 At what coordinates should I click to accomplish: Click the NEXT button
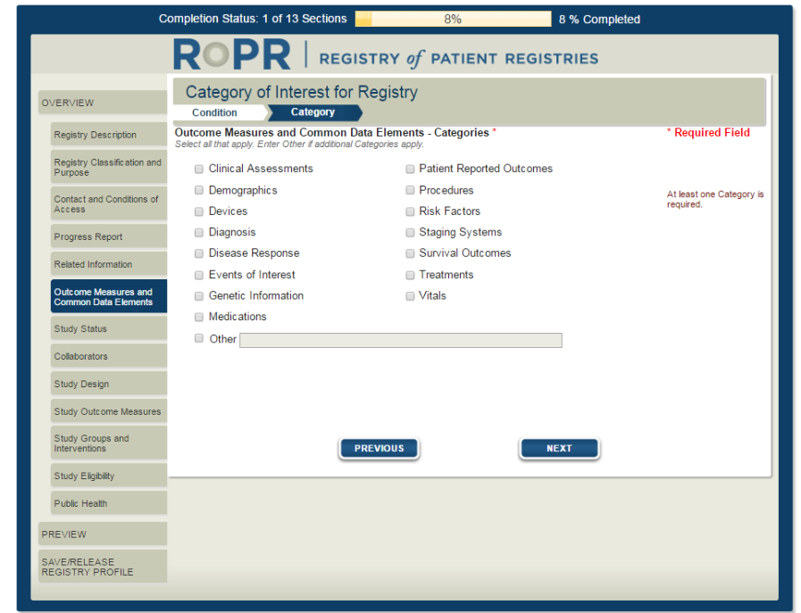[559, 448]
